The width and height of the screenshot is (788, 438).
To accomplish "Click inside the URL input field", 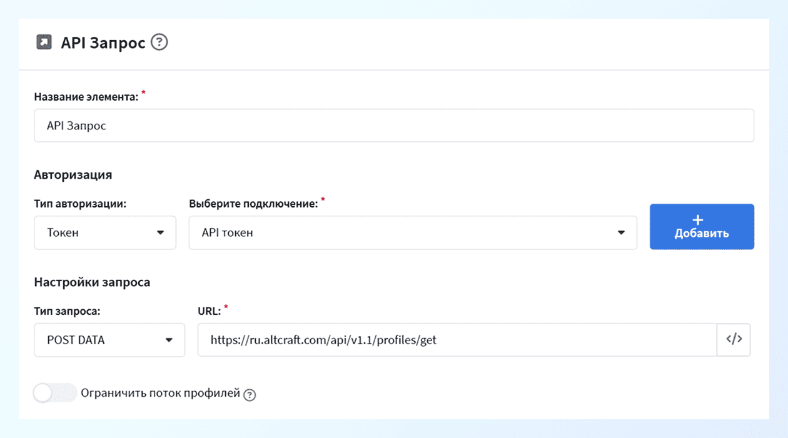I will pos(438,340).
